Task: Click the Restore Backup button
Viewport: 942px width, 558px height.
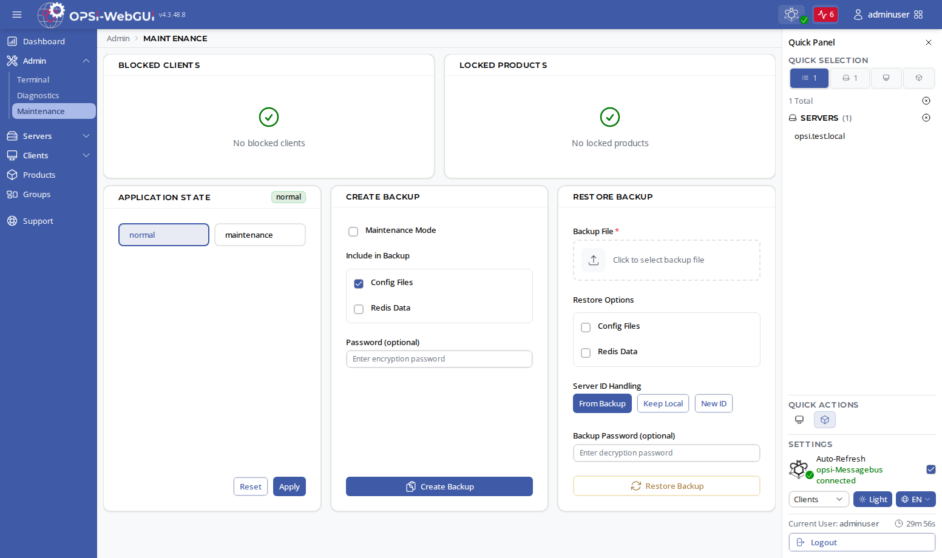Action: 666,486
